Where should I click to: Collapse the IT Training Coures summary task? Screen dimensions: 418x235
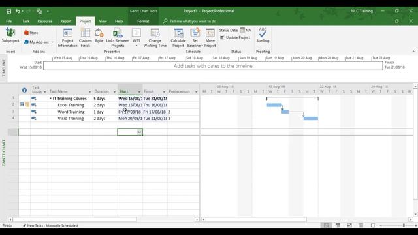pos(50,99)
